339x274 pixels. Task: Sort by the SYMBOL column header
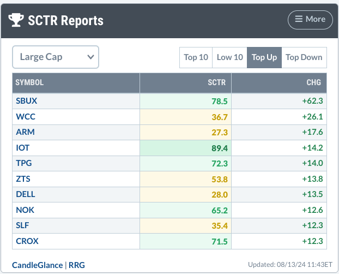point(29,83)
